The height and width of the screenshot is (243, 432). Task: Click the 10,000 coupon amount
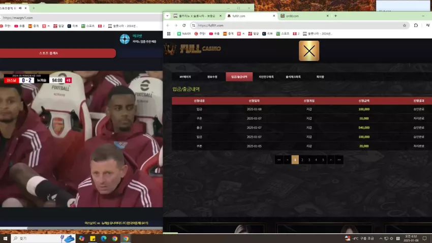click(x=364, y=118)
